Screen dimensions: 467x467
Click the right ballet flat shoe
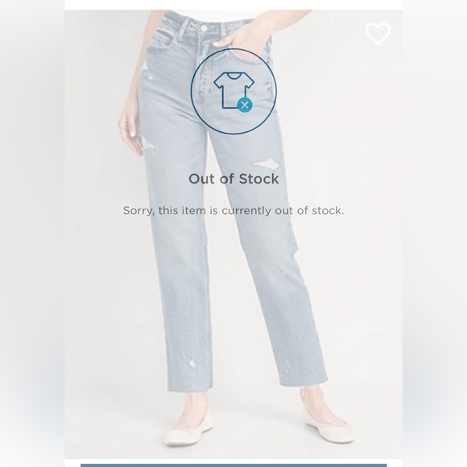coord(327,426)
